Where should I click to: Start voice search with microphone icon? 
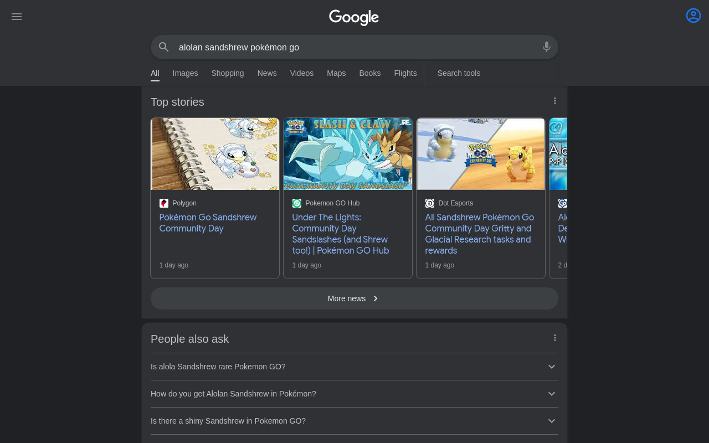coord(547,47)
